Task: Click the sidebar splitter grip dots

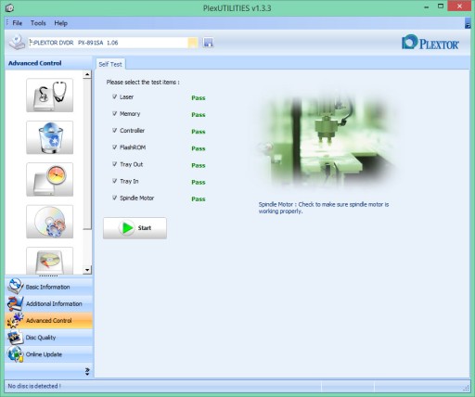Action: click(x=48, y=275)
